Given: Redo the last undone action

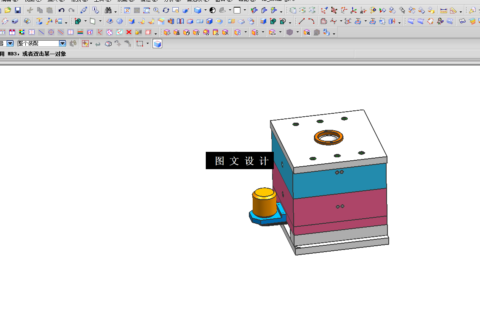Looking at the screenshot, I should (x=71, y=11).
